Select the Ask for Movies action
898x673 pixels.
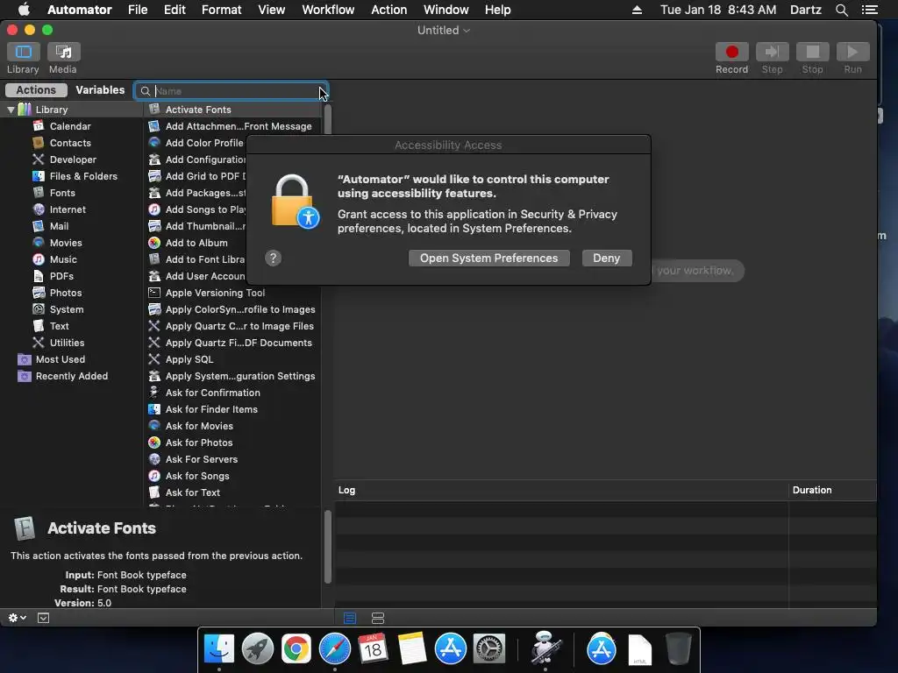[232, 426]
